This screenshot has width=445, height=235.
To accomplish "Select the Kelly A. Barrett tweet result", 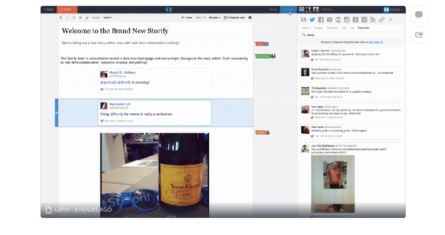I will click(x=351, y=55).
